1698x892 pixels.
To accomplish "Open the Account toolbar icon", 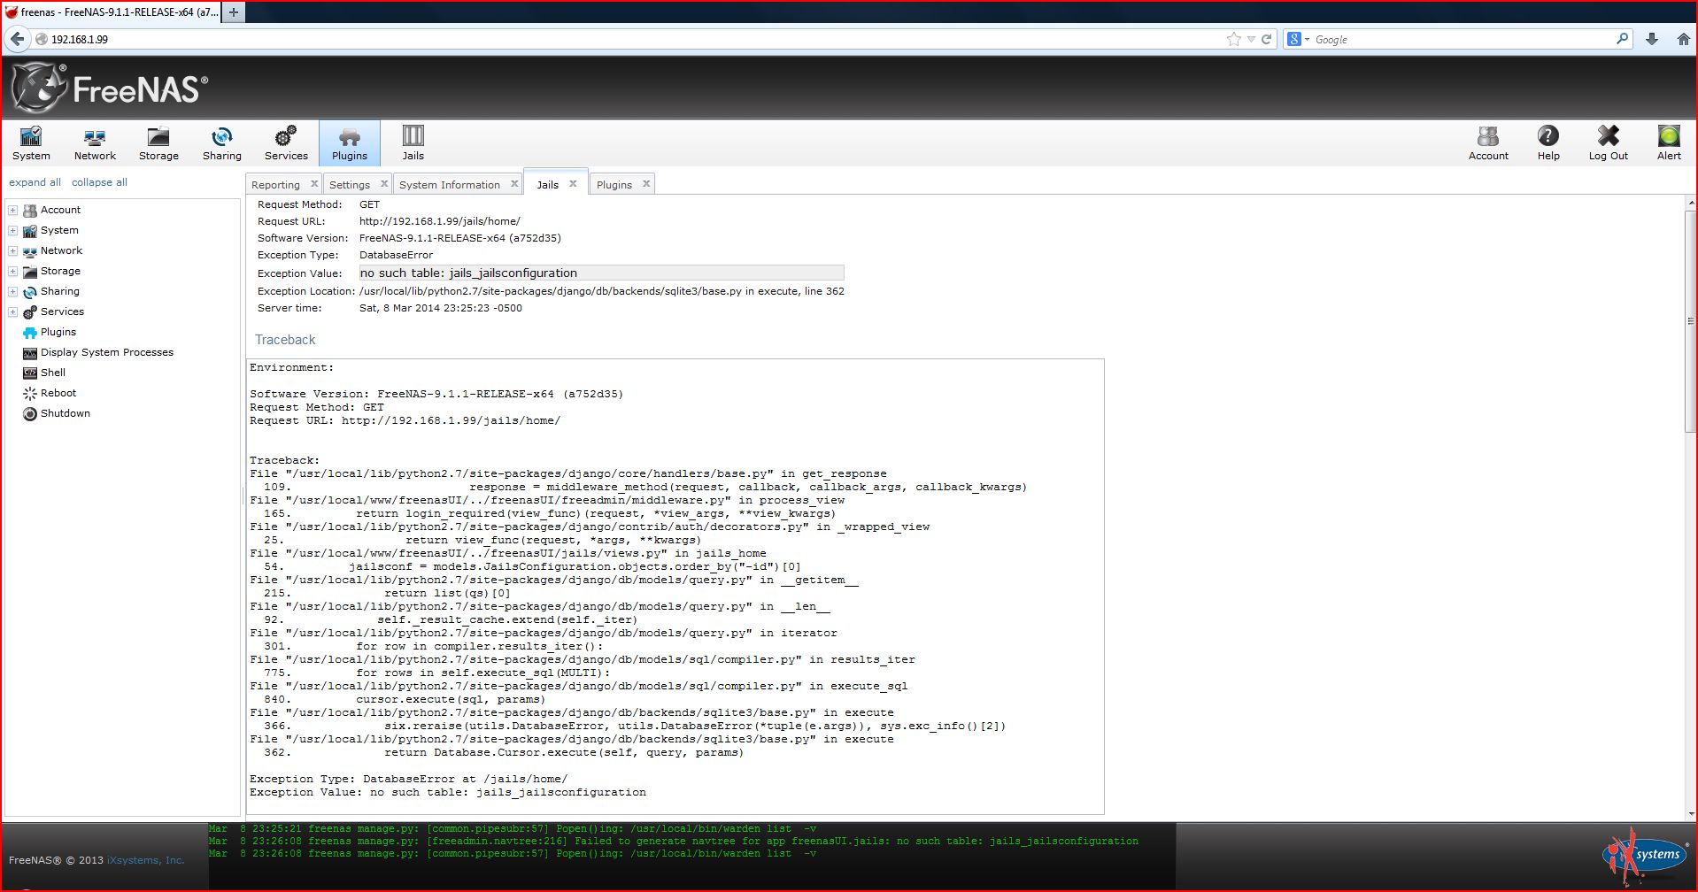I will click(x=1488, y=143).
